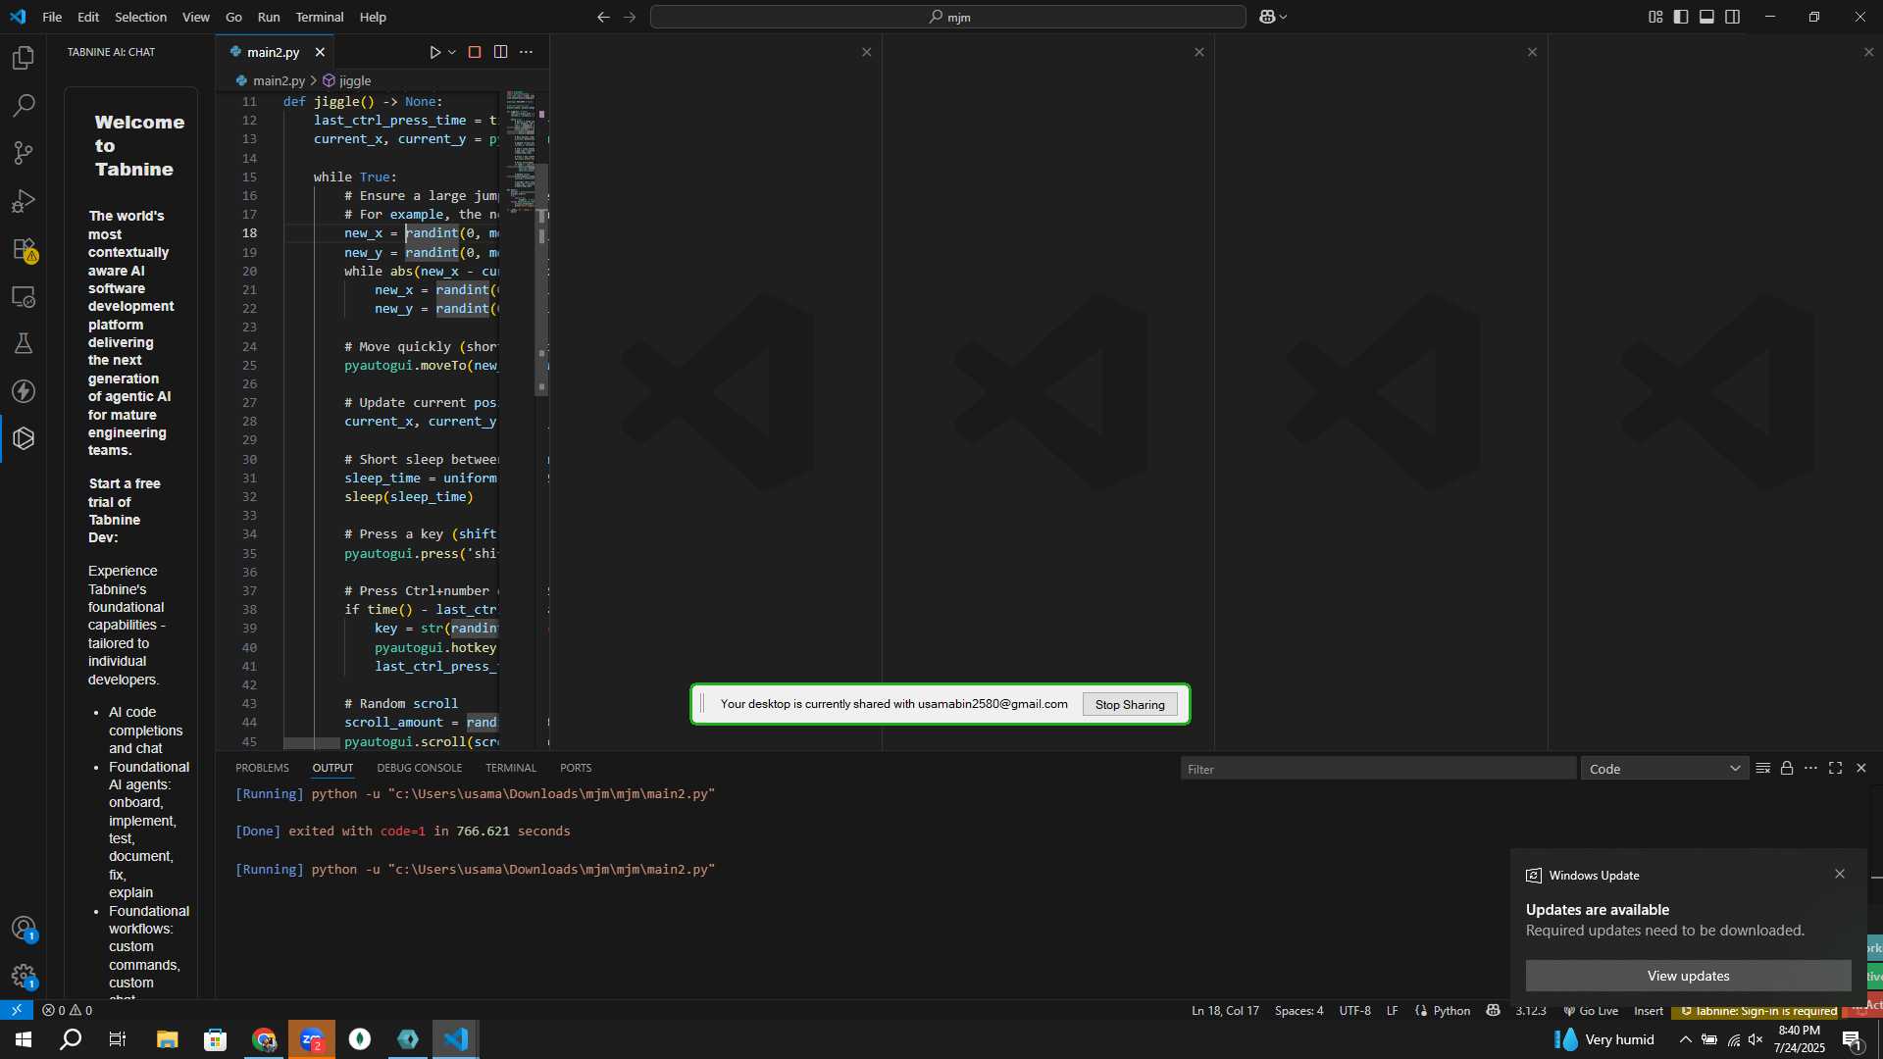Close the bottom panel
Image resolution: width=1883 pixels, height=1059 pixels.
tap(1860, 768)
